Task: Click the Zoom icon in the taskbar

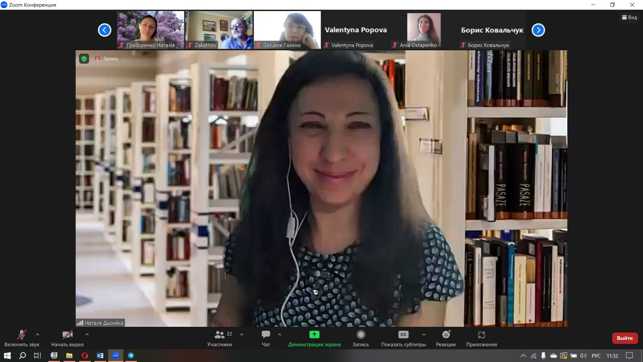Action: coord(116,355)
